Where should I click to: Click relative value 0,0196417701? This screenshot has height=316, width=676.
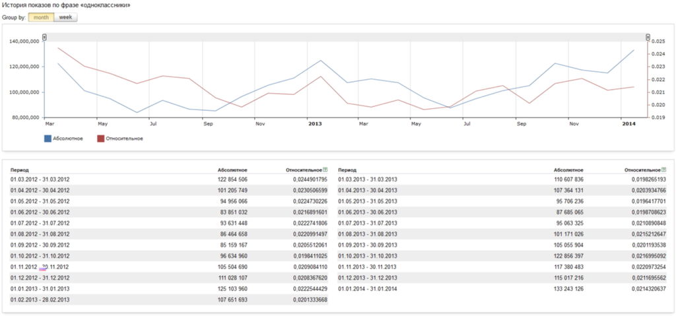[x=649, y=201]
